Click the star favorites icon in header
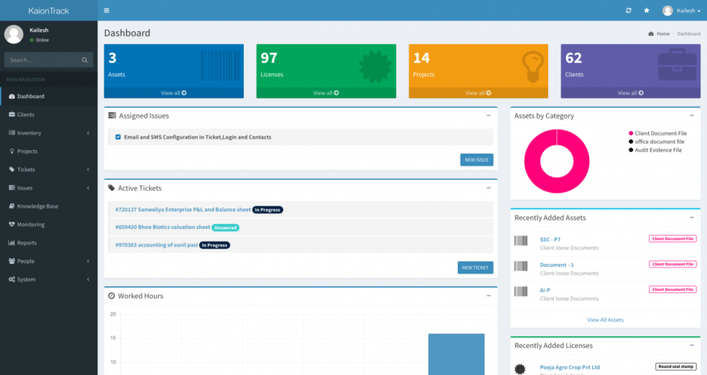 coord(647,10)
